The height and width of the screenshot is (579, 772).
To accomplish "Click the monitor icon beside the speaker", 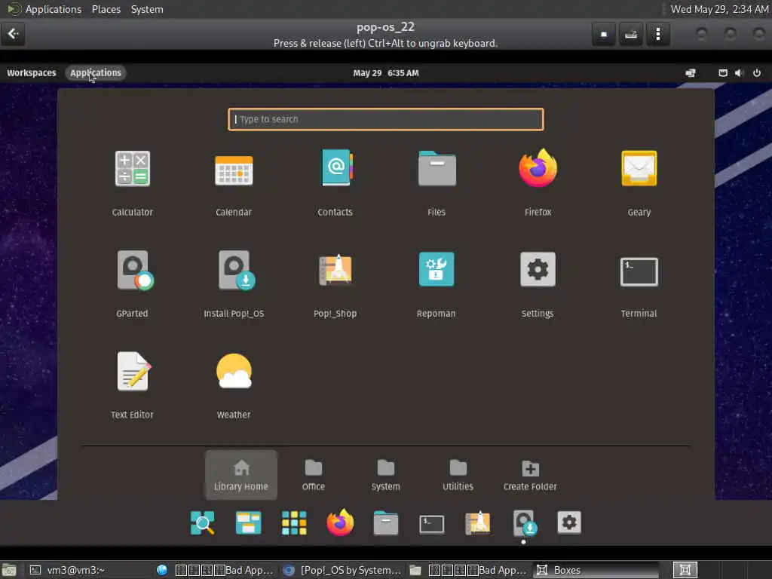I will [723, 73].
